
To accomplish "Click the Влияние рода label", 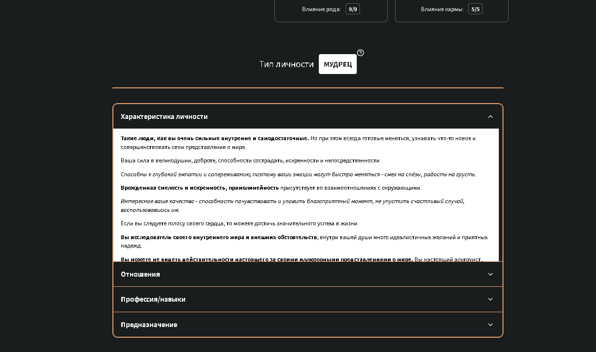I will pyautogui.click(x=322, y=9).
